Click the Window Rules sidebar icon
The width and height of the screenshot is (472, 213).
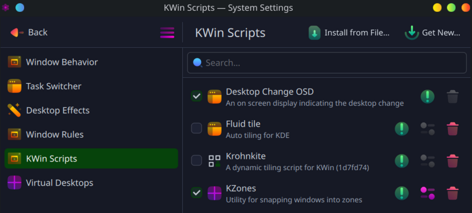(x=15, y=134)
